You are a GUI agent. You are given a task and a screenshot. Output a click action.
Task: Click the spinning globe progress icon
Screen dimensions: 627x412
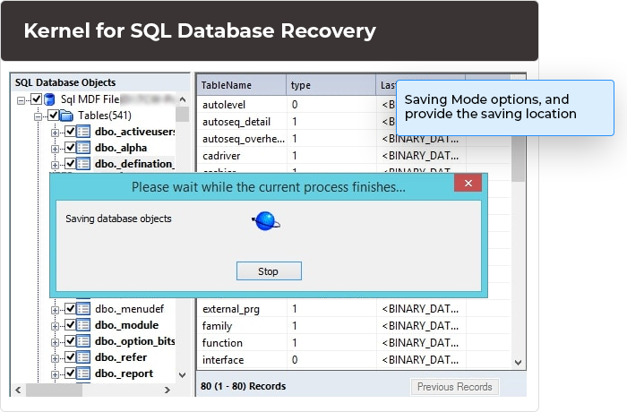pos(266,220)
